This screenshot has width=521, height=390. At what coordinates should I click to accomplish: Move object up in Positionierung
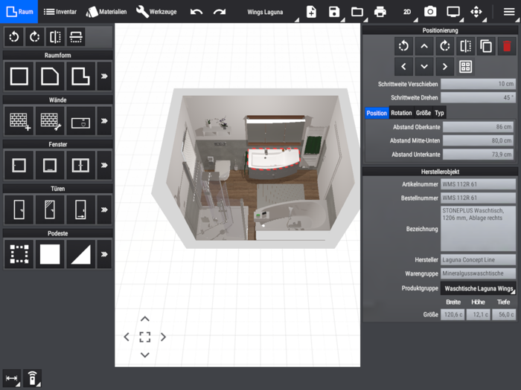pos(424,46)
